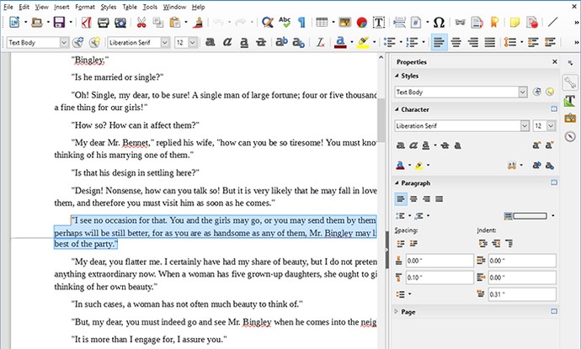
Task: Open the sidebar Gallery panel
Action: pyautogui.click(x=570, y=119)
